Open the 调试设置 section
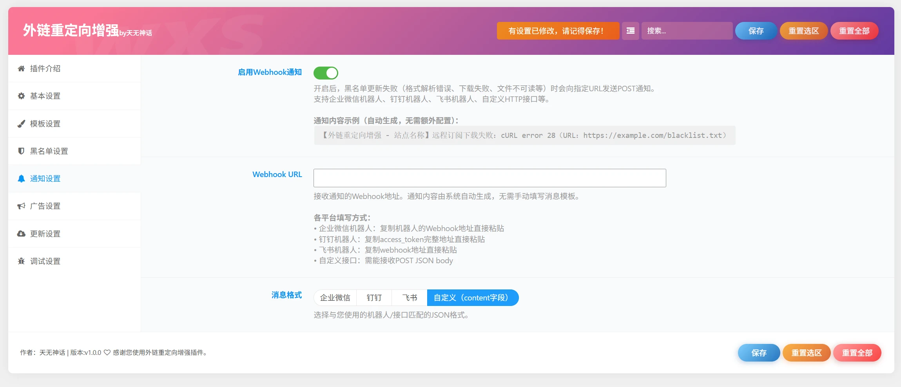 74,261
